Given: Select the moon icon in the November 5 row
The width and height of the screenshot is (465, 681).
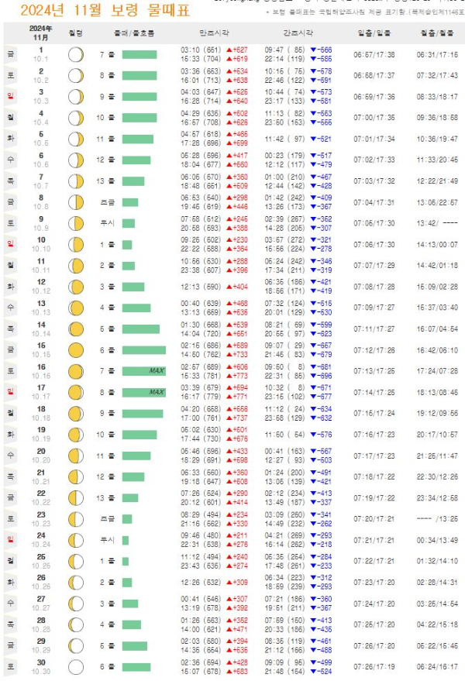Looking at the screenshot, I should 76,139.
